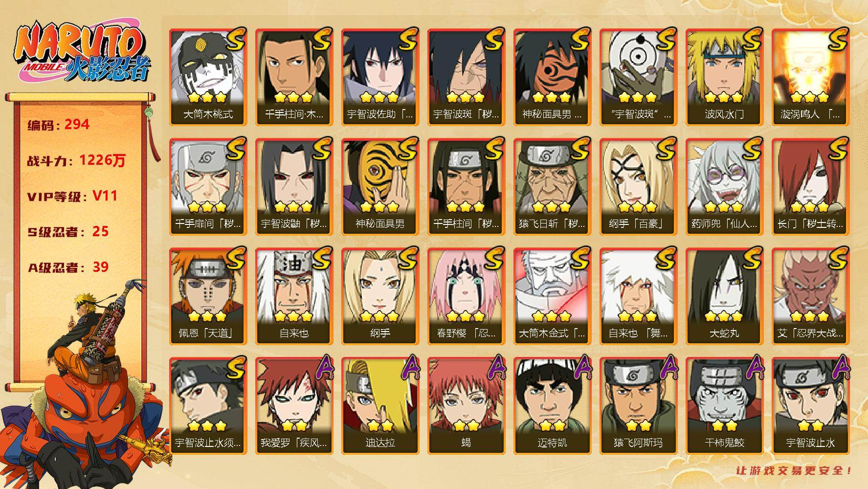
Task: Click the 战斗力 1226万 stat line
Action: coord(76,160)
